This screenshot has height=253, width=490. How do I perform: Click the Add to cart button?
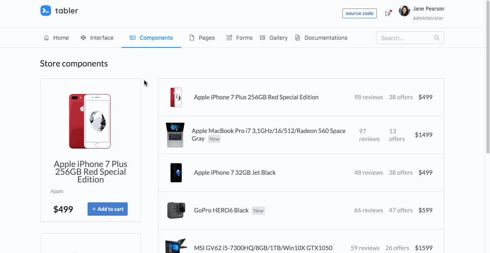click(107, 209)
